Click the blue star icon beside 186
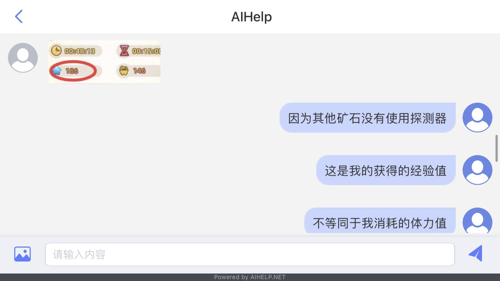The height and width of the screenshot is (281, 500). (x=57, y=70)
